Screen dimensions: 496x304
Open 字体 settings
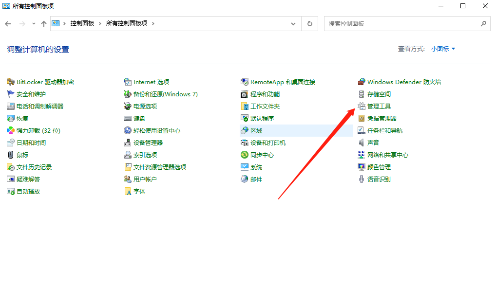click(139, 191)
